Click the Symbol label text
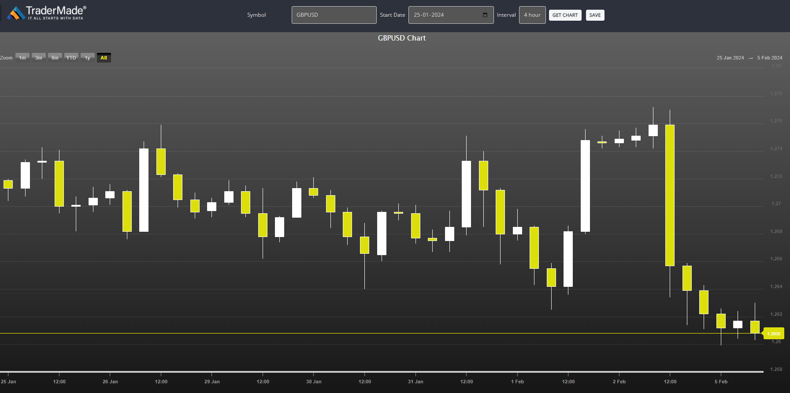This screenshot has height=393, width=790. click(x=256, y=15)
